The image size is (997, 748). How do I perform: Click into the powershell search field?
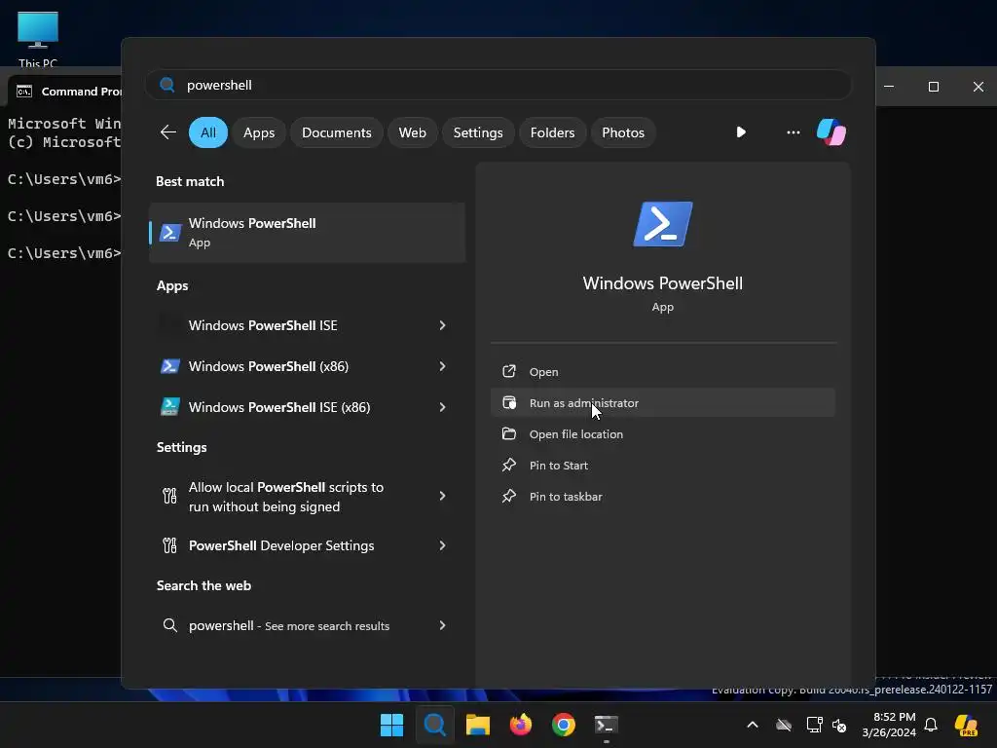[x=498, y=85]
